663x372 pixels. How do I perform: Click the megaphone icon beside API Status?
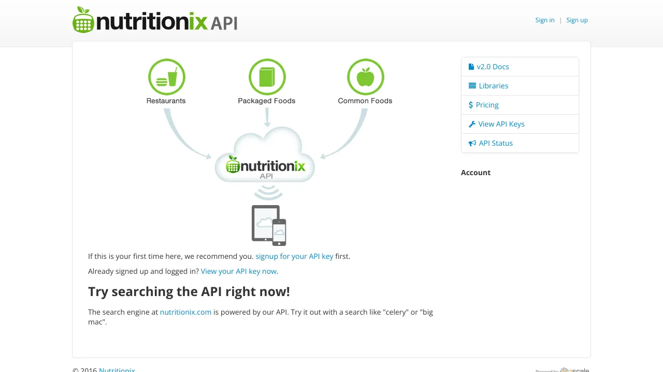click(472, 143)
